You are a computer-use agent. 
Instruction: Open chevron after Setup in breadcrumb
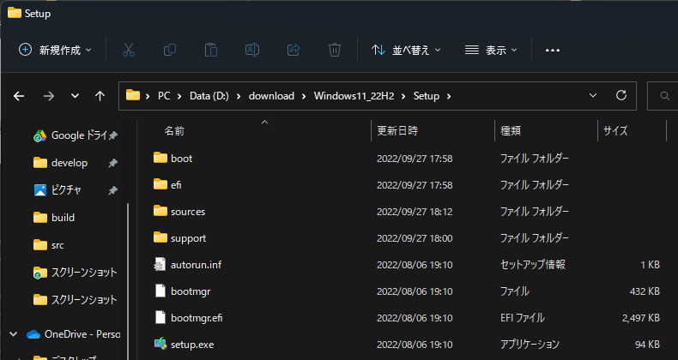(449, 96)
